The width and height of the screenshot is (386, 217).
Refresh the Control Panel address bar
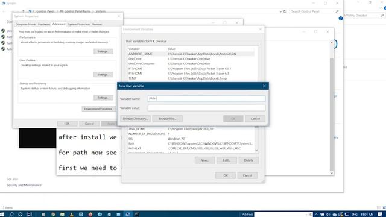pyautogui.click(x=285, y=11)
